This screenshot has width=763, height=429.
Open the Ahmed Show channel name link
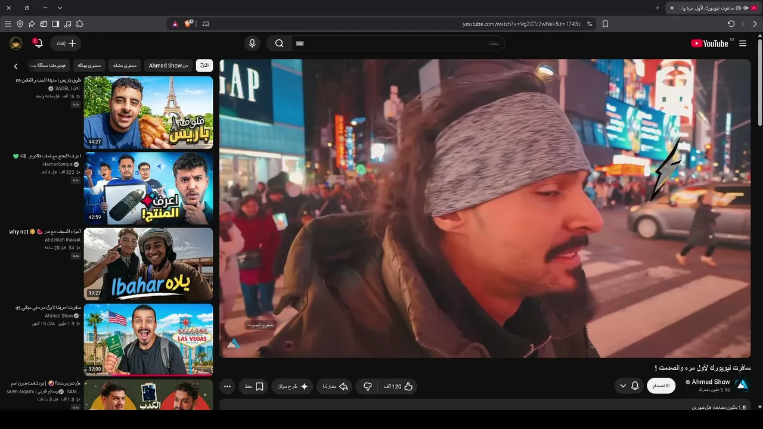(x=711, y=382)
